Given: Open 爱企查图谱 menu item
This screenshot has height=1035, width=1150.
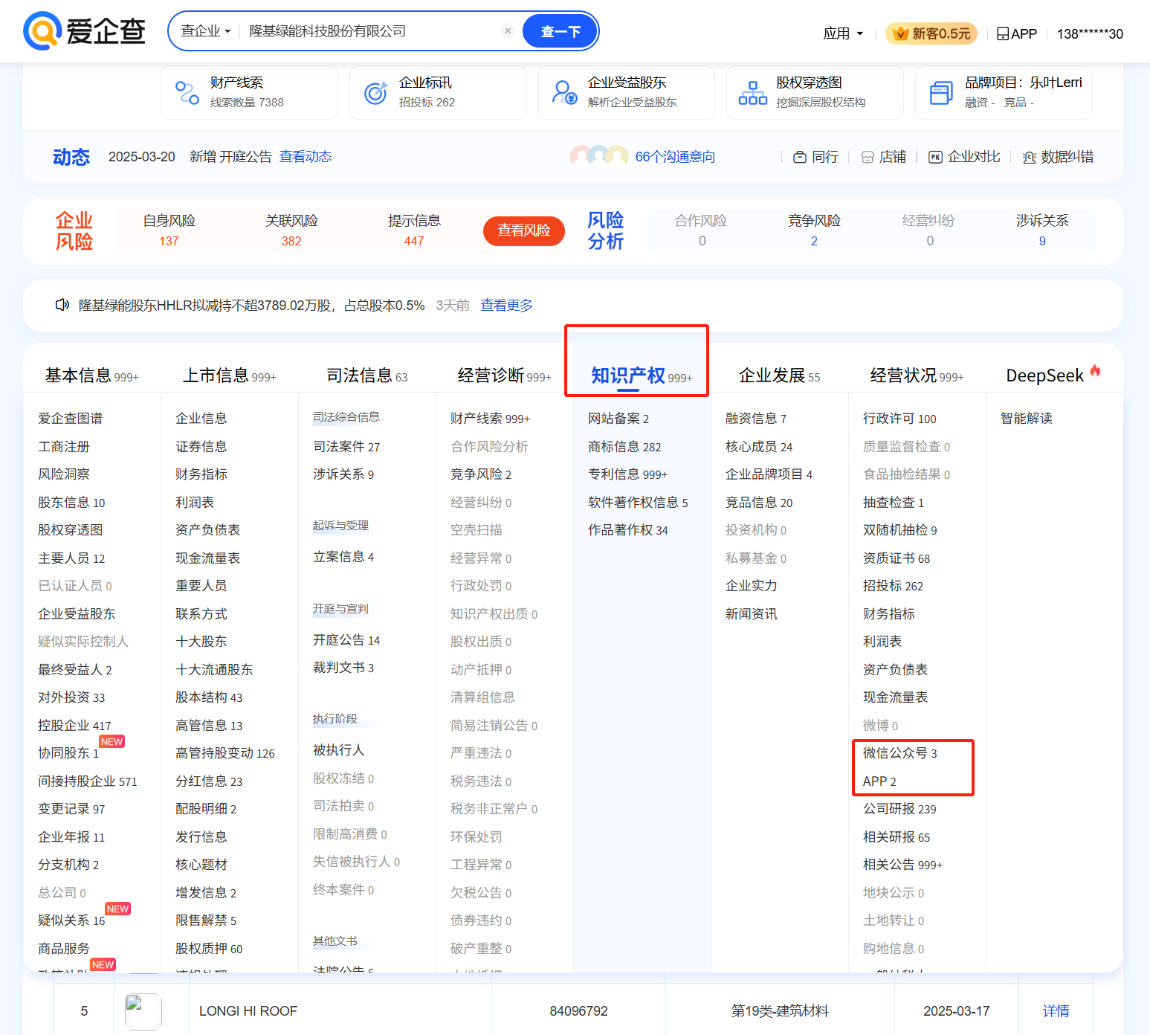Looking at the screenshot, I should [70, 419].
